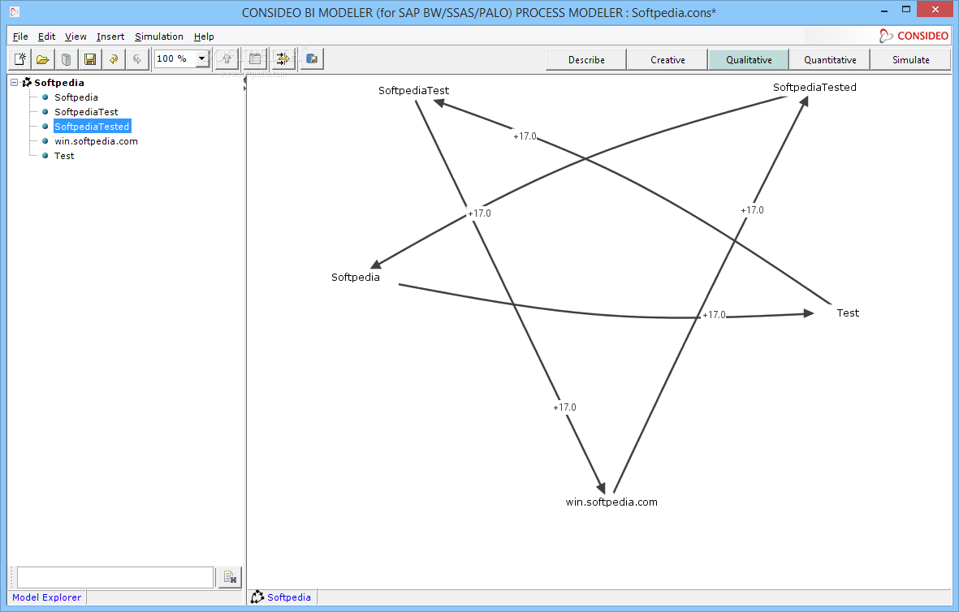Minimize the Consideo window

[x=884, y=11]
